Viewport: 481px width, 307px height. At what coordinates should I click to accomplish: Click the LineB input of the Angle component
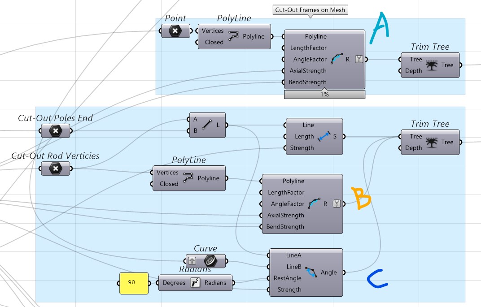[294, 267]
